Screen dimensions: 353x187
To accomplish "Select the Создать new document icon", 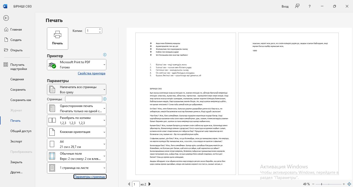I will [6, 40].
